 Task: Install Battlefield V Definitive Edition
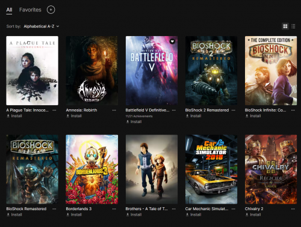click(134, 122)
